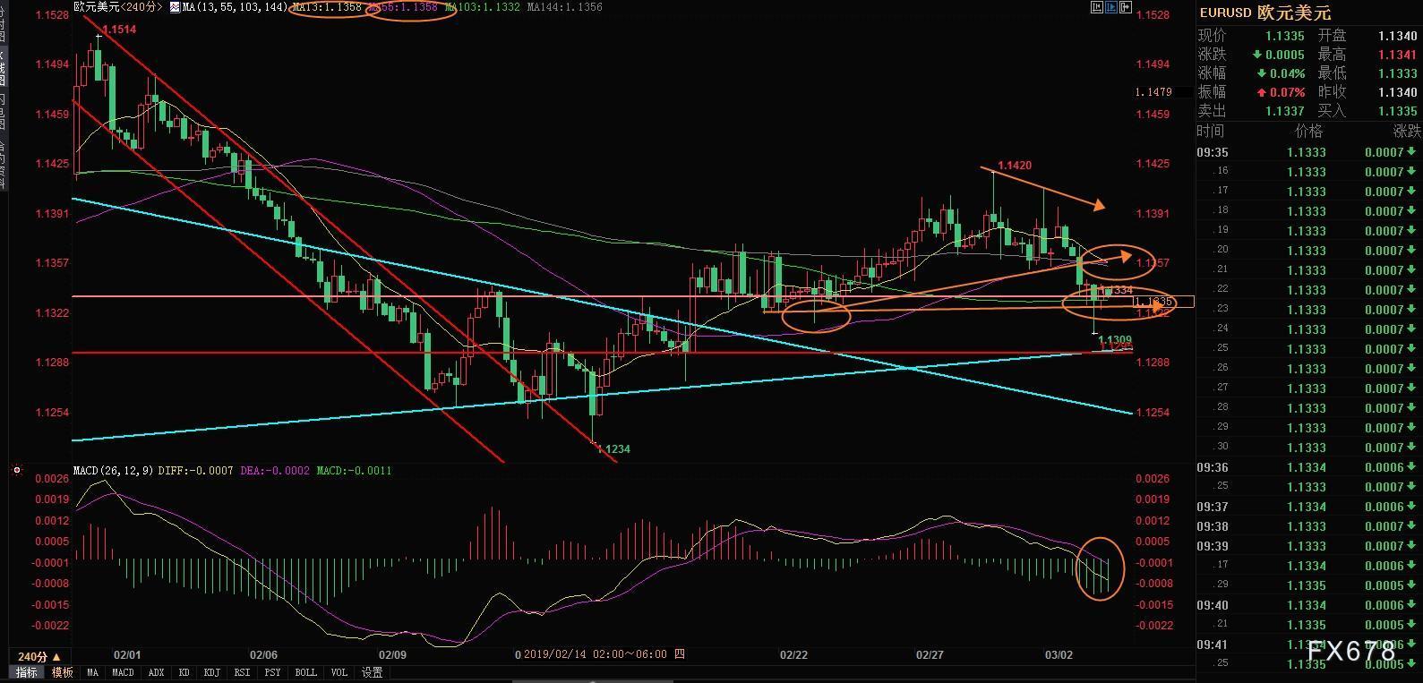Click the 2019/02/14 02:00~06:00 date readout

(604, 654)
